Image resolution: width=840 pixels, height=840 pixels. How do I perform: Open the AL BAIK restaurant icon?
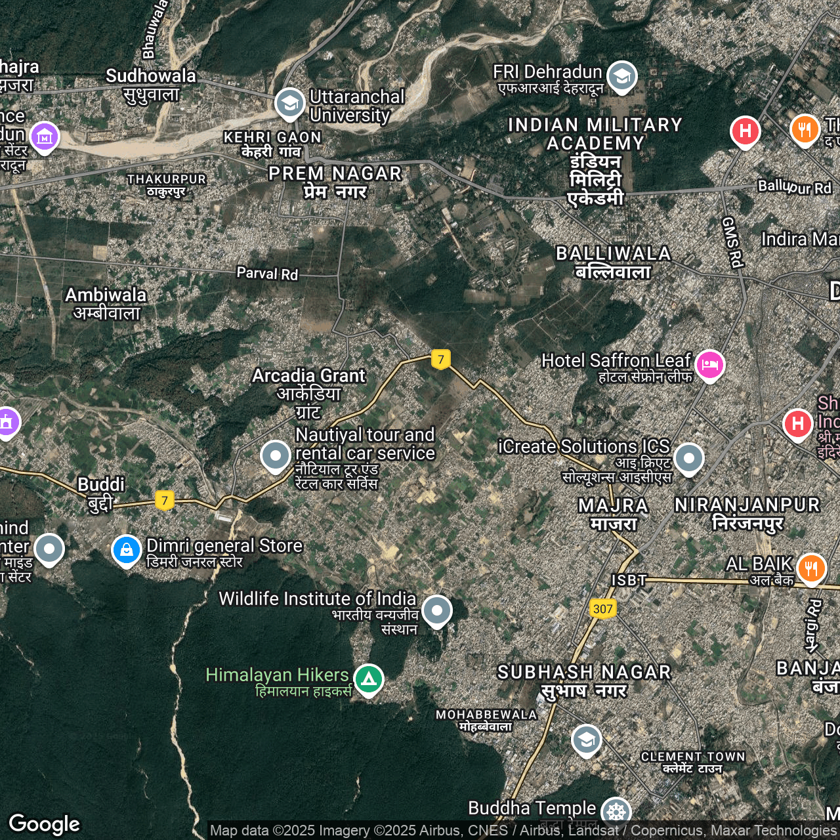pos(811,567)
